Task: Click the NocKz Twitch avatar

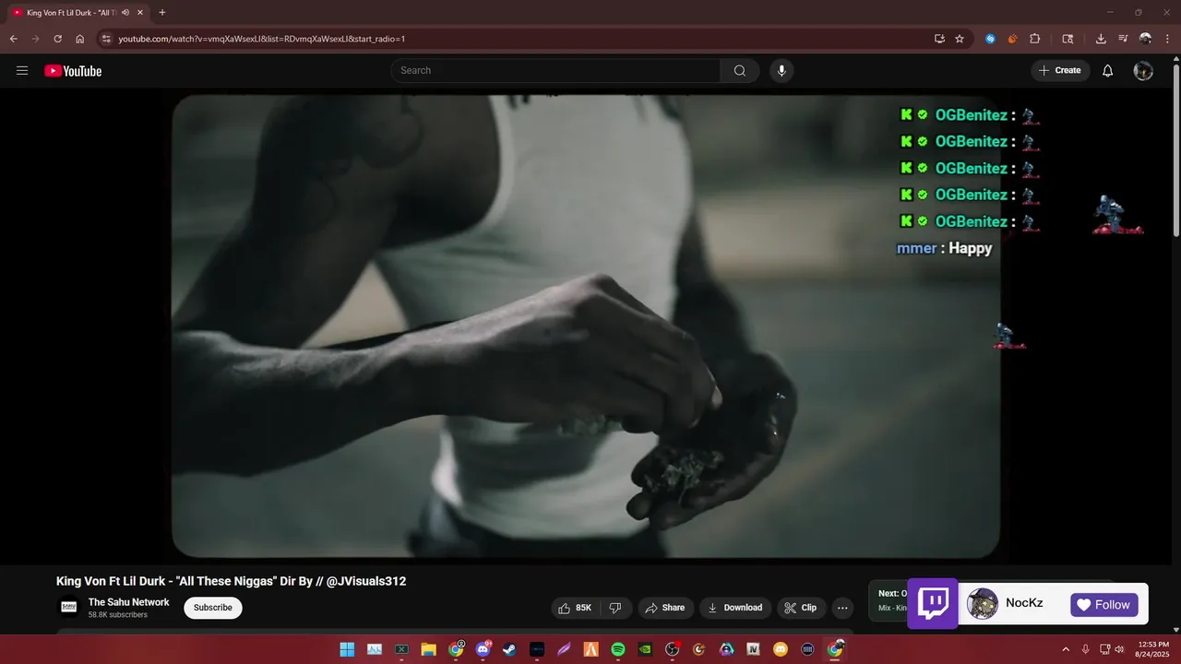Action: pyautogui.click(x=983, y=604)
